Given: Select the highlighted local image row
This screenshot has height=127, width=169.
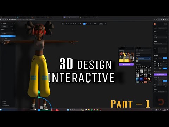Looking at the screenshot, I should coord(143,58).
